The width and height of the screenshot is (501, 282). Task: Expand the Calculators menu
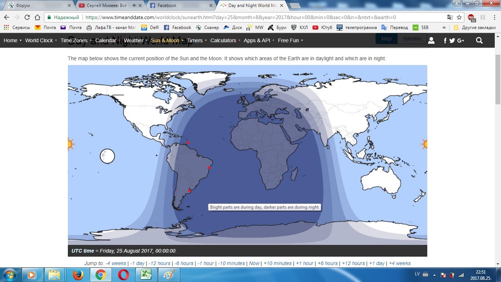click(225, 40)
